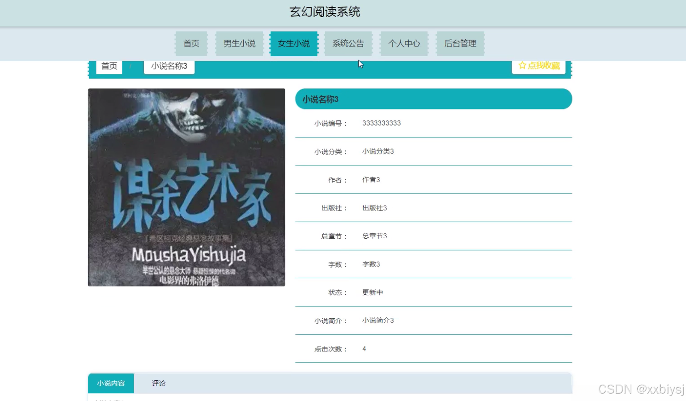Select the 女生小说 girls novels tab
This screenshot has width=686, height=401.
[294, 43]
